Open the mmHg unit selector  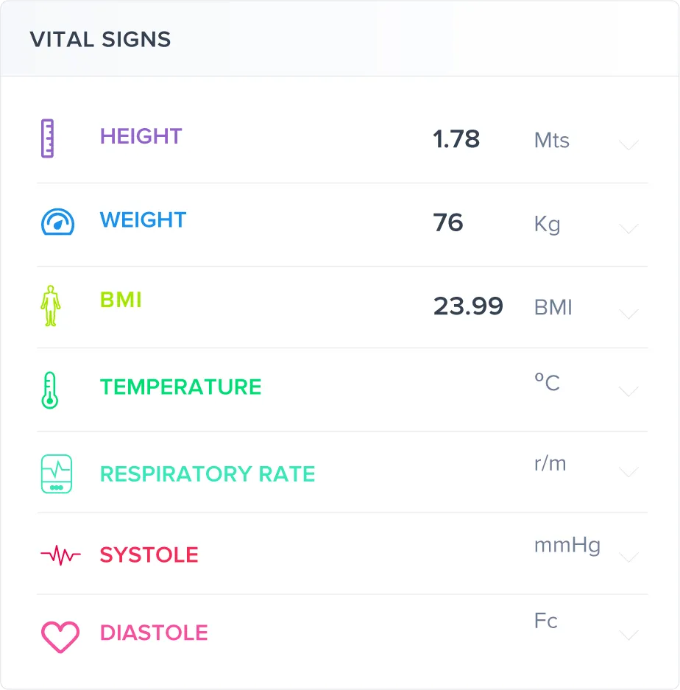point(567,546)
